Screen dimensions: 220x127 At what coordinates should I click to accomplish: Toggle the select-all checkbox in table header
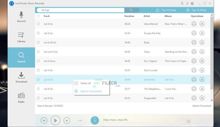(x=38, y=16)
